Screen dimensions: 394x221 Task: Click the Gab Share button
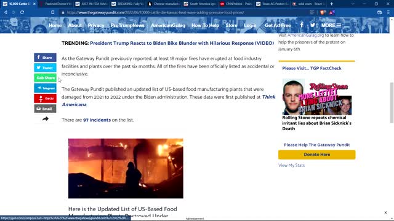point(45,78)
